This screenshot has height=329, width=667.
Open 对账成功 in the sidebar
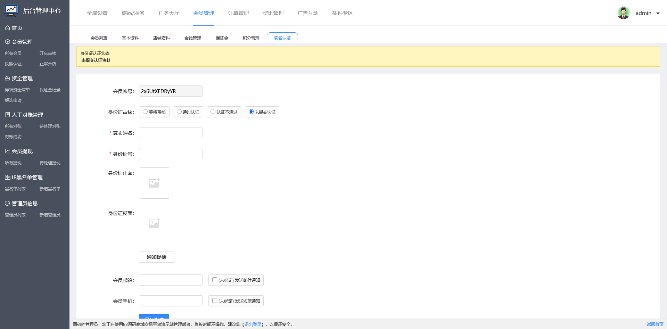[13, 137]
